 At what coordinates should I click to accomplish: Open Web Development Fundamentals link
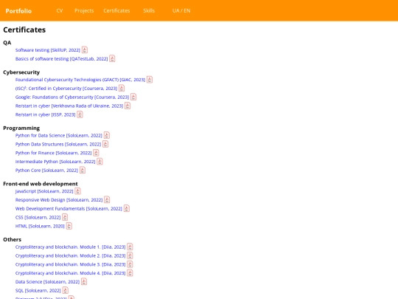coord(69,208)
